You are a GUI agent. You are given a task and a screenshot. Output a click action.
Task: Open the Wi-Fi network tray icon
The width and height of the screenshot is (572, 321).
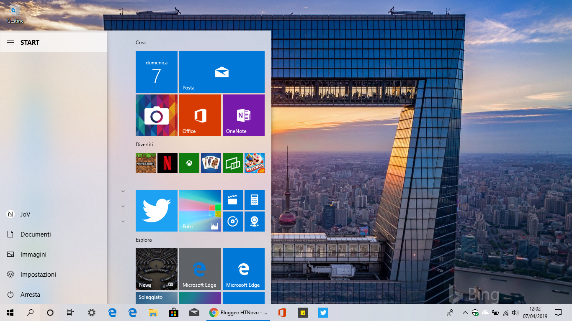coord(506,313)
